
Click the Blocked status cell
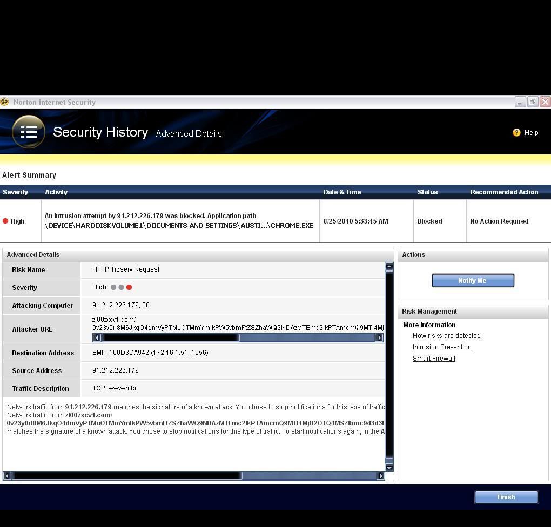coord(429,221)
